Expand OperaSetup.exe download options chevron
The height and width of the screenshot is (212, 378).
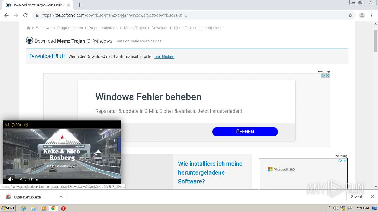(61, 197)
